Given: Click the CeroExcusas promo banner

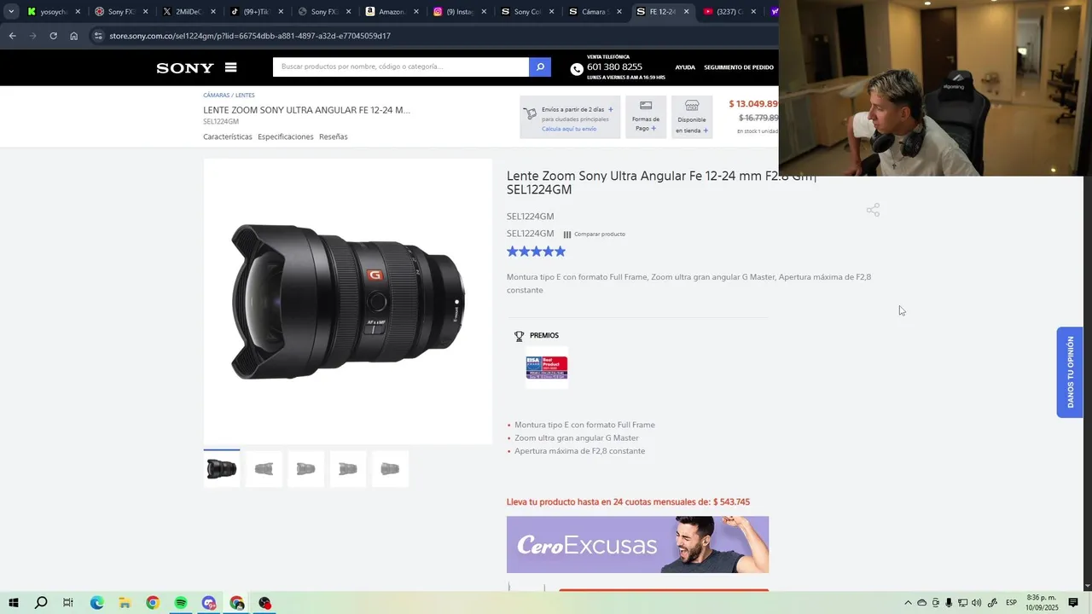Looking at the screenshot, I should point(637,544).
